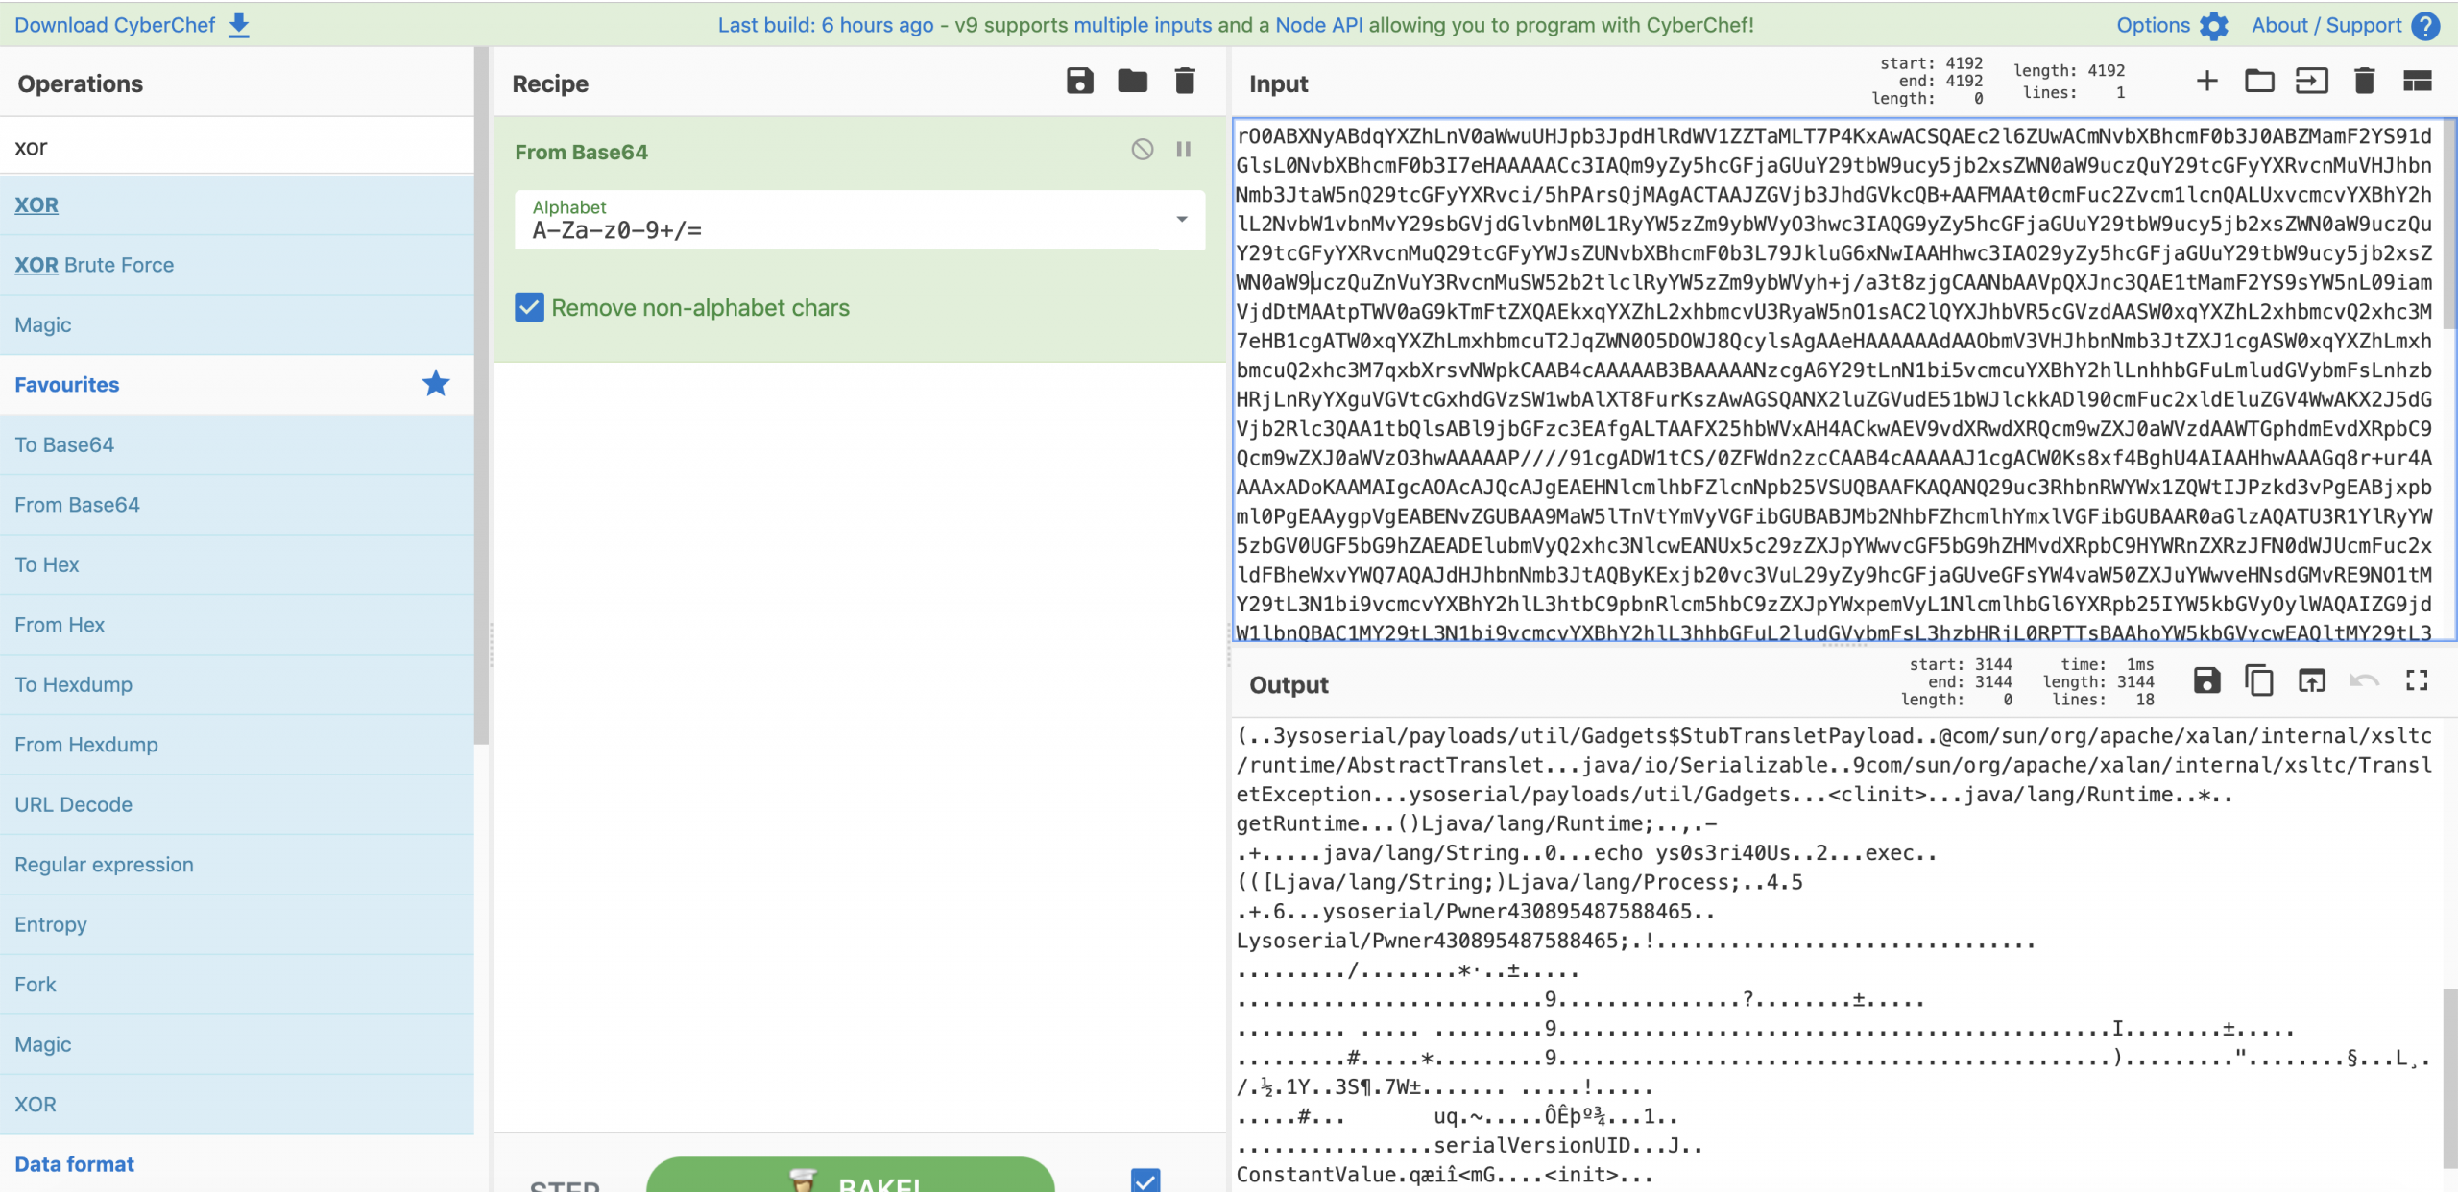Select From Hexdump operation

point(237,745)
